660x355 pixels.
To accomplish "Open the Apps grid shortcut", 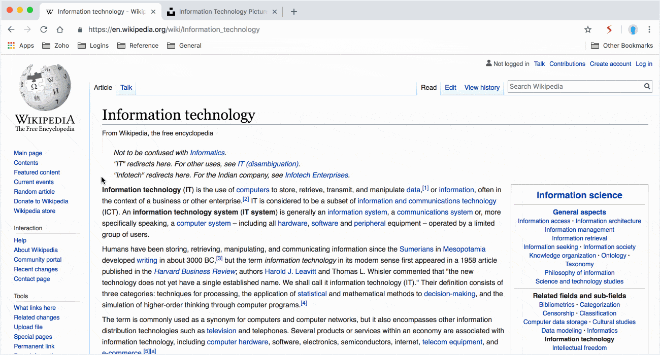I will click(21, 46).
